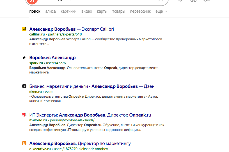
Task: Click snippet text сообщество проверенных маркетологов
Action: point(129,39)
